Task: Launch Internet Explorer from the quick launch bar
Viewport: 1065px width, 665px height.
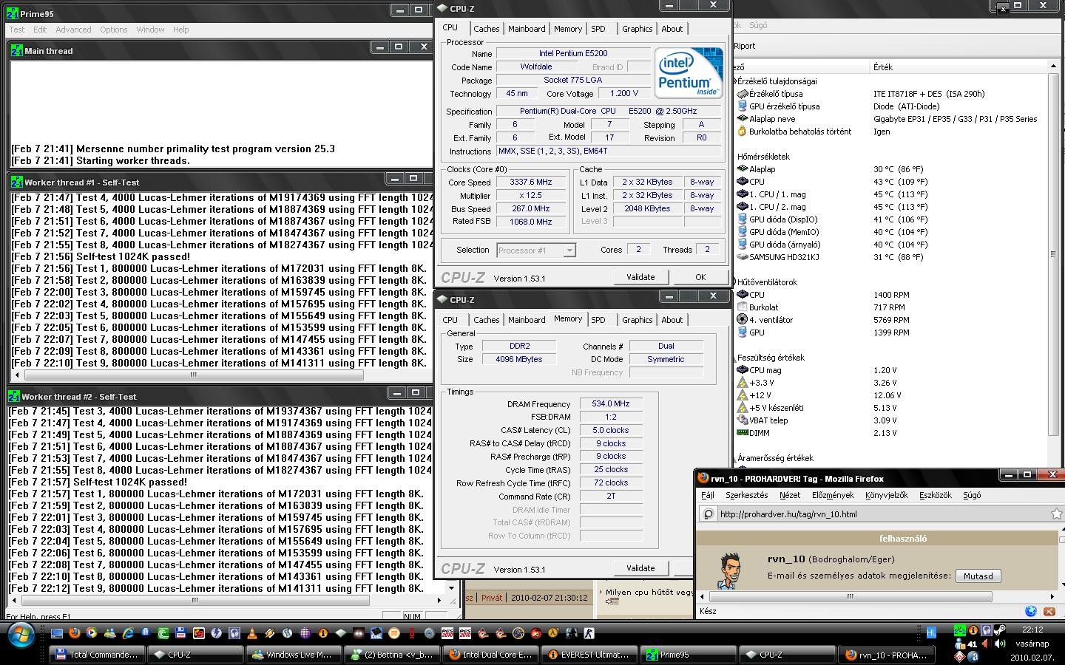Action: coord(128,633)
